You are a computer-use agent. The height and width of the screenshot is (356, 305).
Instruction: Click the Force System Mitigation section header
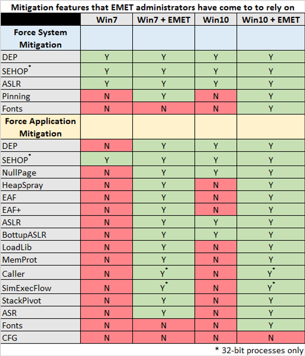point(40,38)
